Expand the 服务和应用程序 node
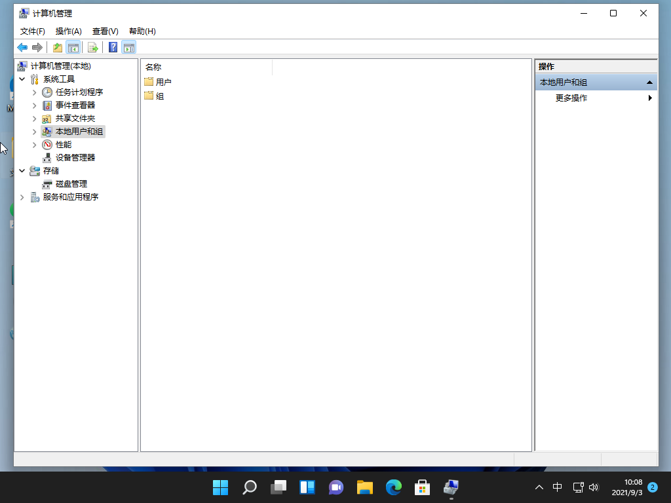 (22, 197)
